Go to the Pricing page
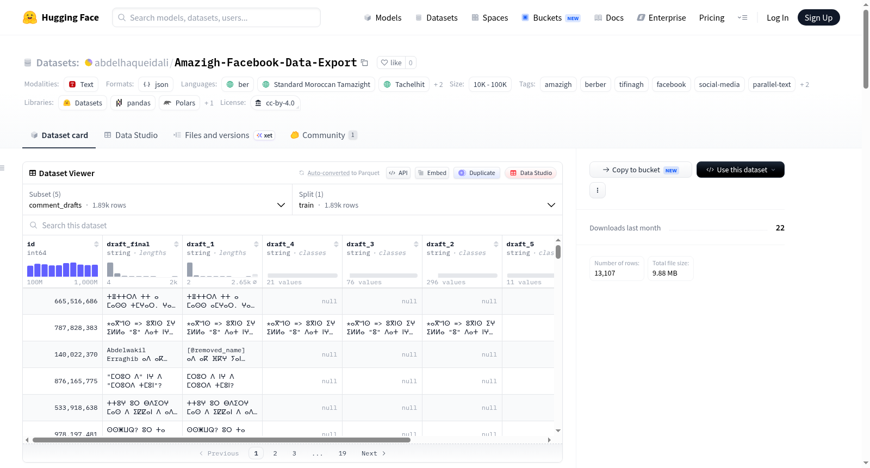870x468 pixels. [x=711, y=18]
